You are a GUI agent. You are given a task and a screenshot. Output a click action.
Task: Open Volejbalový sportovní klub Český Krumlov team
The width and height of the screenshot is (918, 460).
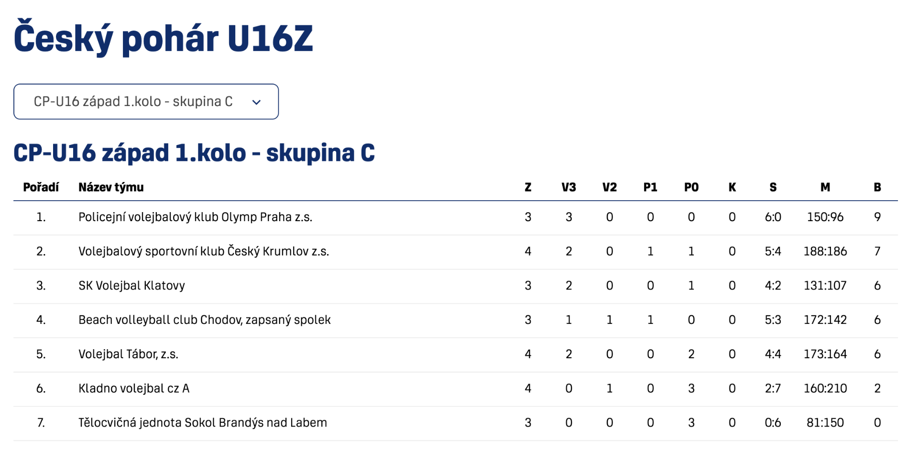click(x=204, y=251)
